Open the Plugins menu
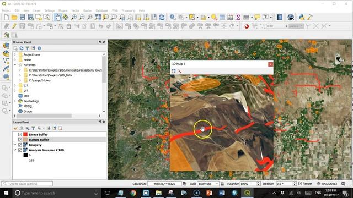Image resolution: width=353 pixels, height=198 pixels. pyautogui.click(x=63, y=10)
